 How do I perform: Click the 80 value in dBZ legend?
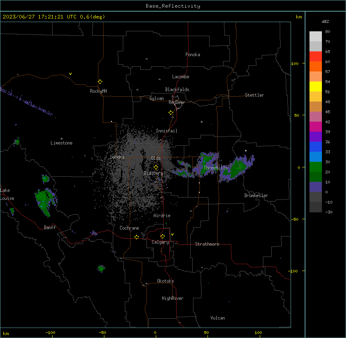tap(328, 32)
